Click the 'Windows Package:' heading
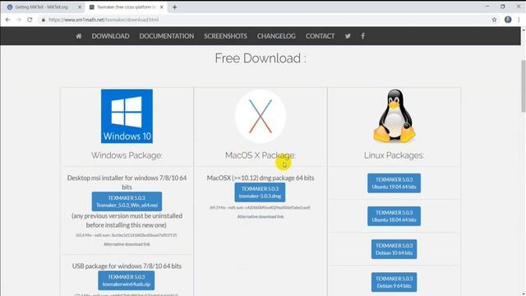 click(127, 155)
